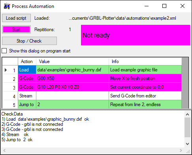
Task: Click the grid's vertical scrollbar track
Action: point(185,83)
